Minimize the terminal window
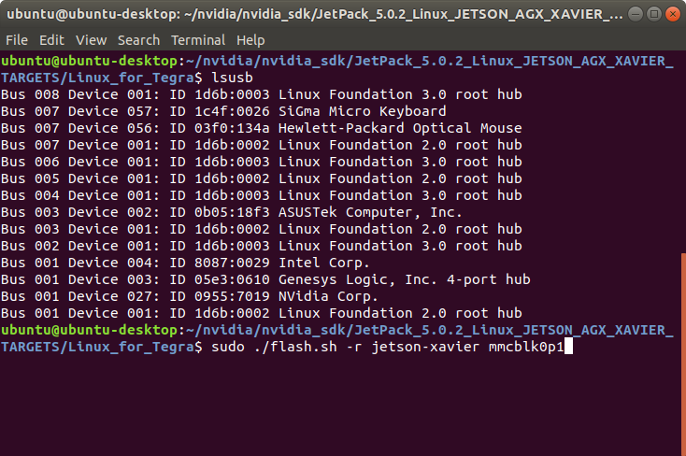This screenshot has height=456, width=686. [636, 14]
